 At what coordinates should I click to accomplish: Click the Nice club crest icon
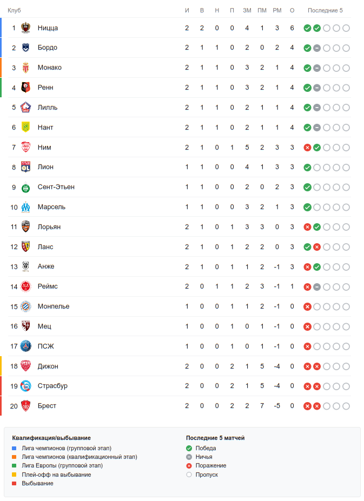25,28
